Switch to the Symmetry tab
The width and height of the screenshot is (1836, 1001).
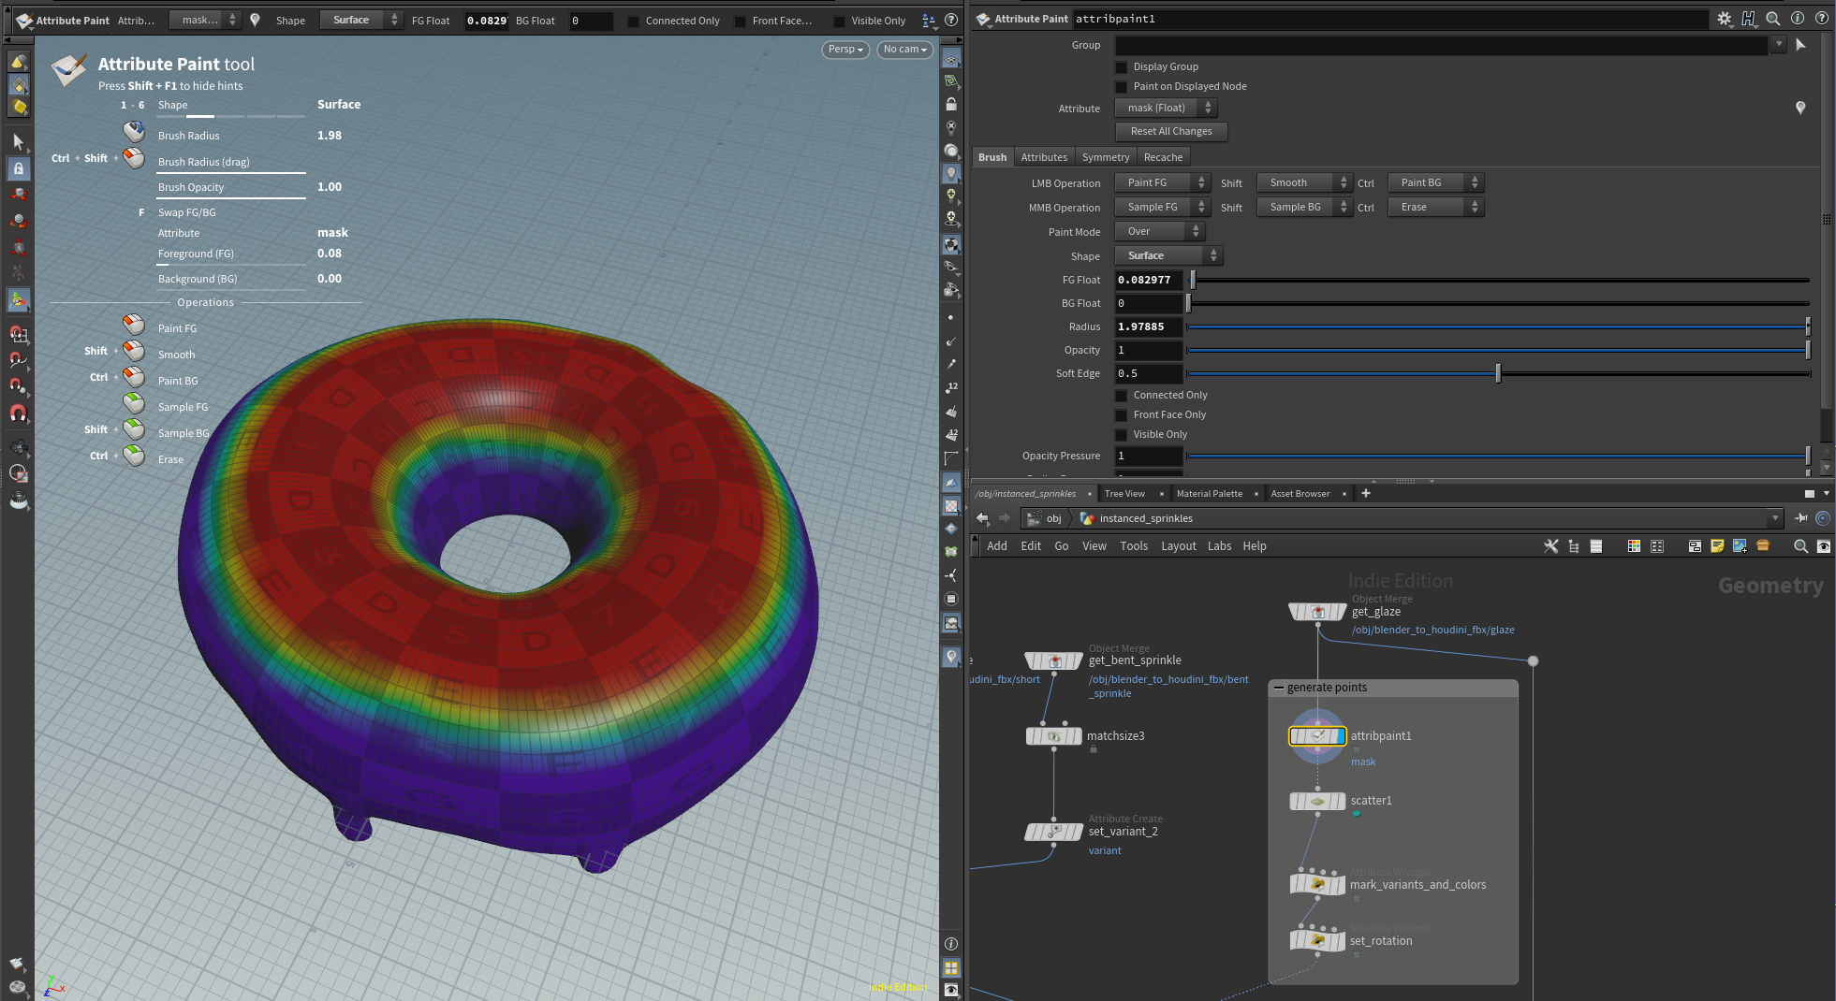point(1105,157)
